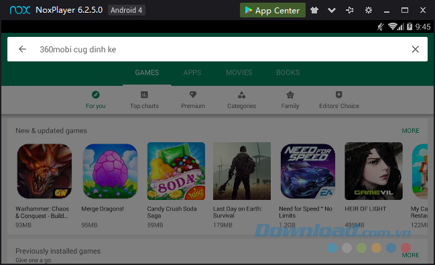435x265 pixels.
Task: Open Need for Speed No Limits icon
Action: point(308,171)
